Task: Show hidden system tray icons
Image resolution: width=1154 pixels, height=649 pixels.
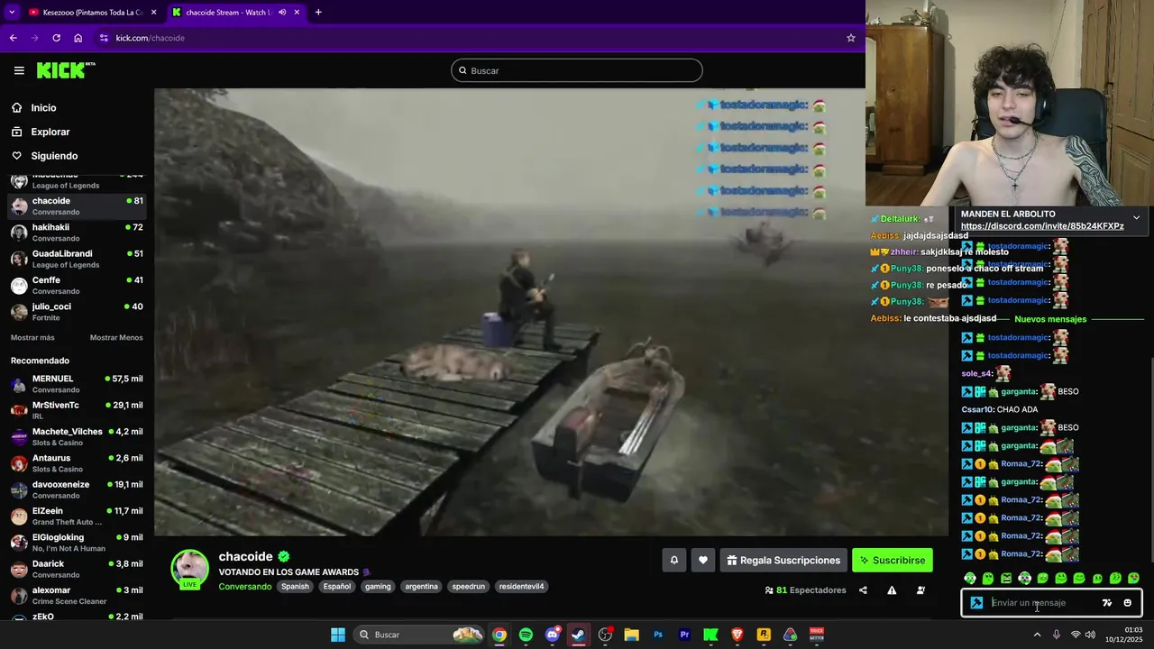Action: (x=1037, y=635)
